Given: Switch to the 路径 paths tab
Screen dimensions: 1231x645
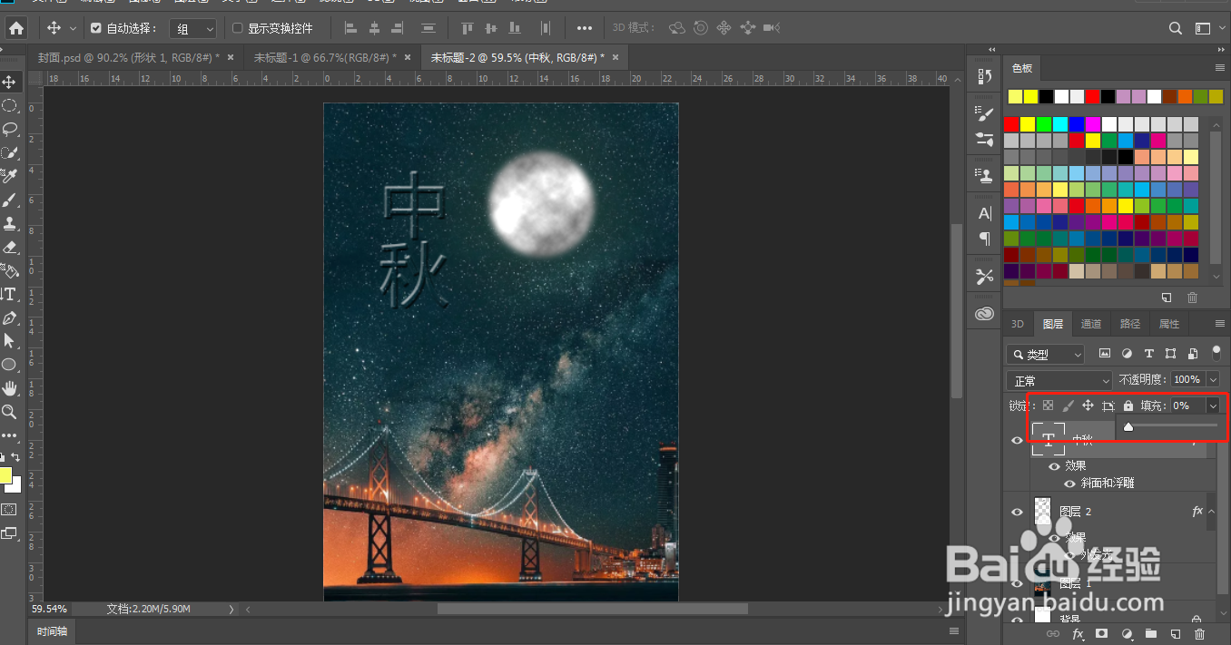Looking at the screenshot, I should click(1130, 324).
